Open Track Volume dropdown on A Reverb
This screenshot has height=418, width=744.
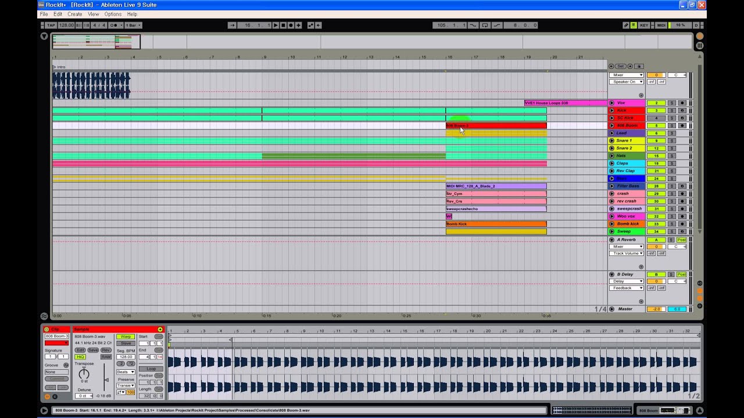point(627,253)
